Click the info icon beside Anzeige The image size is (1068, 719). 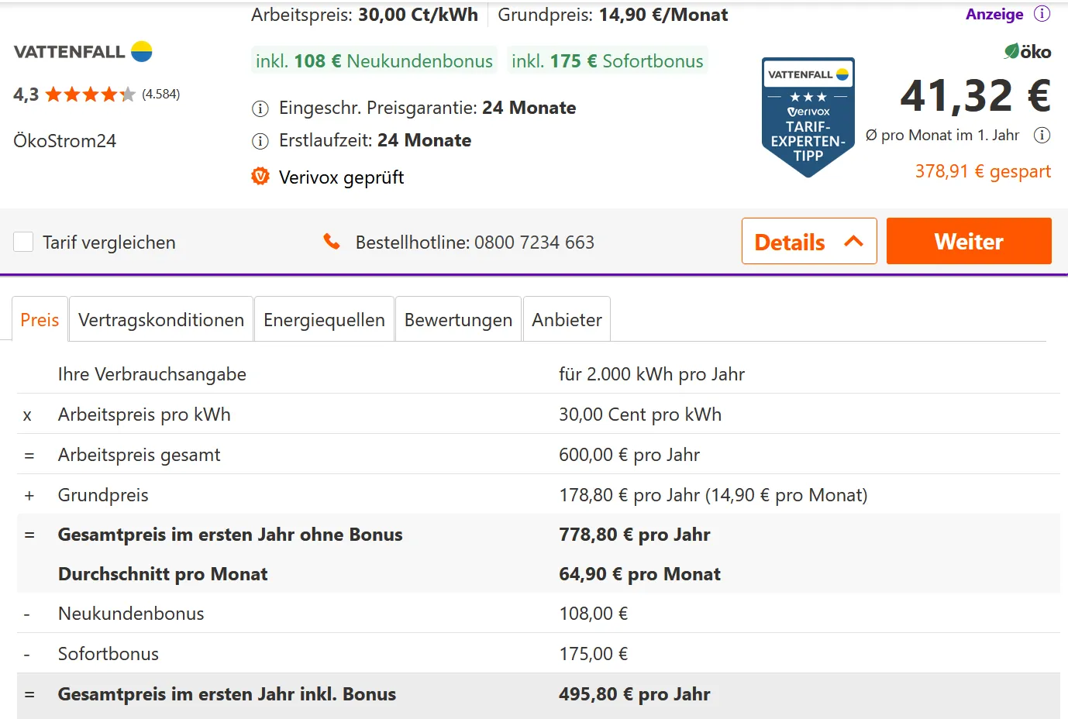click(1042, 14)
